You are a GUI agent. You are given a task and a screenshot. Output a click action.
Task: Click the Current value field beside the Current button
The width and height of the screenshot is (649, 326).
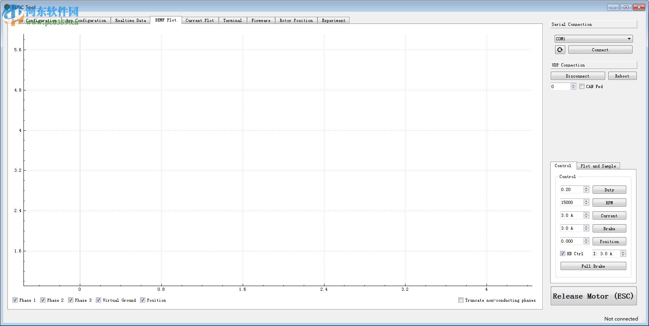[572, 215]
